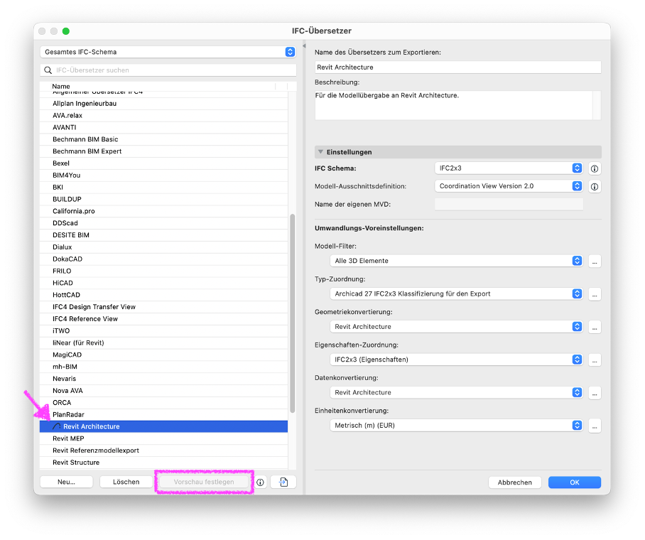645x540 pixels.
Task: Click info icon beside Modell-Ausschnittsdefinition dropdown
Action: click(594, 186)
